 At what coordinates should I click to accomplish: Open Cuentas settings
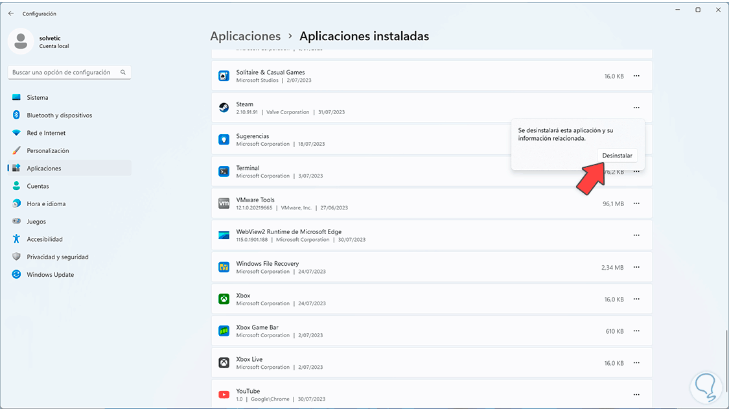point(69,186)
